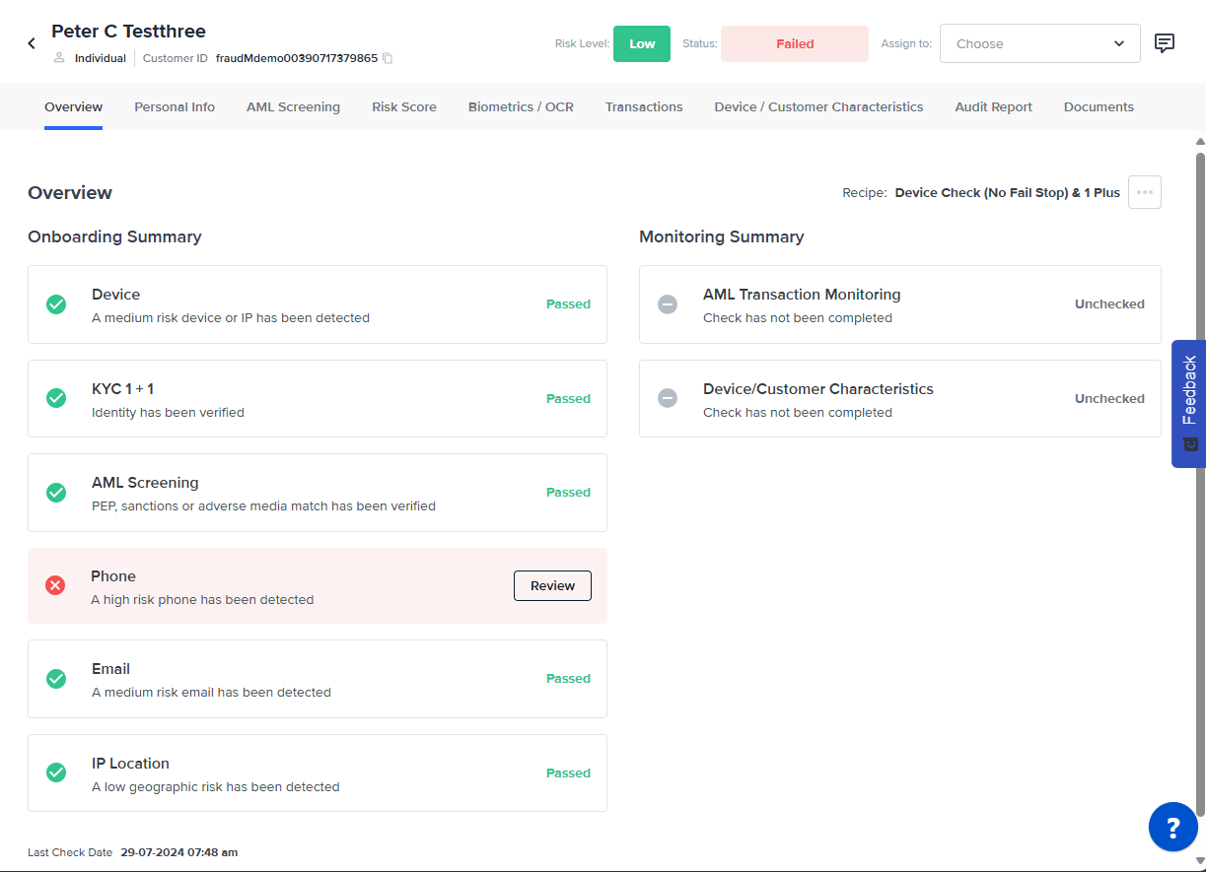
Task: Select the Risk Score tab
Action: point(404,106)
